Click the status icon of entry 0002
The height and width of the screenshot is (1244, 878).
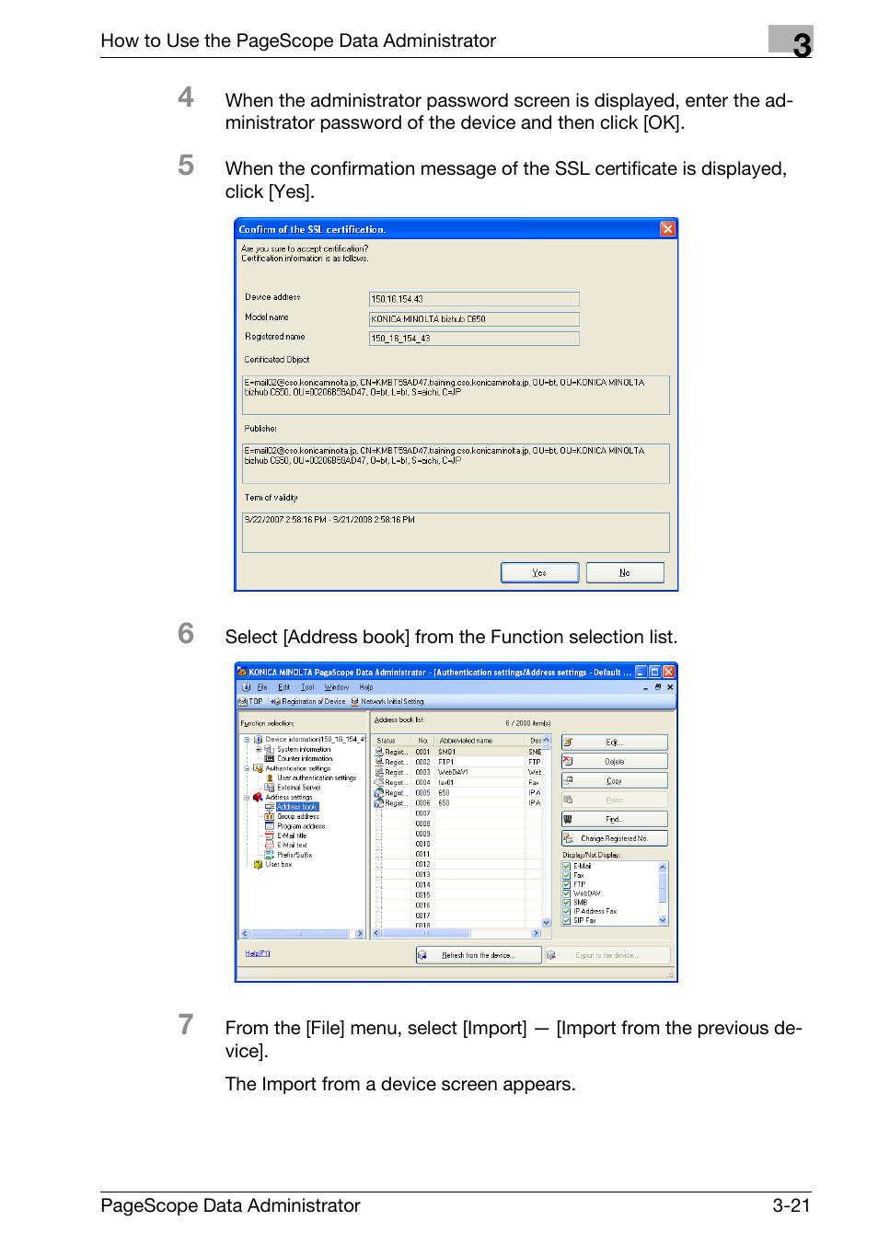379,762
